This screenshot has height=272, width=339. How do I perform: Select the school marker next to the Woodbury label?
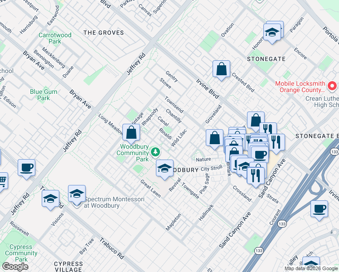coord(165,169)
